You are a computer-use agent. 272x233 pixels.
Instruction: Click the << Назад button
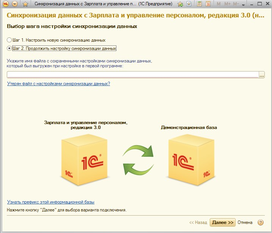pyautogui.click(x=198, y=222)
